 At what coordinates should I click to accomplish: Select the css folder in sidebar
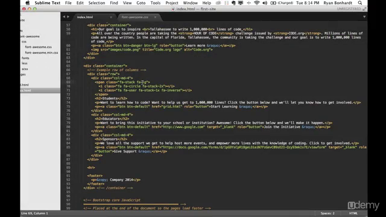[24, 42]
